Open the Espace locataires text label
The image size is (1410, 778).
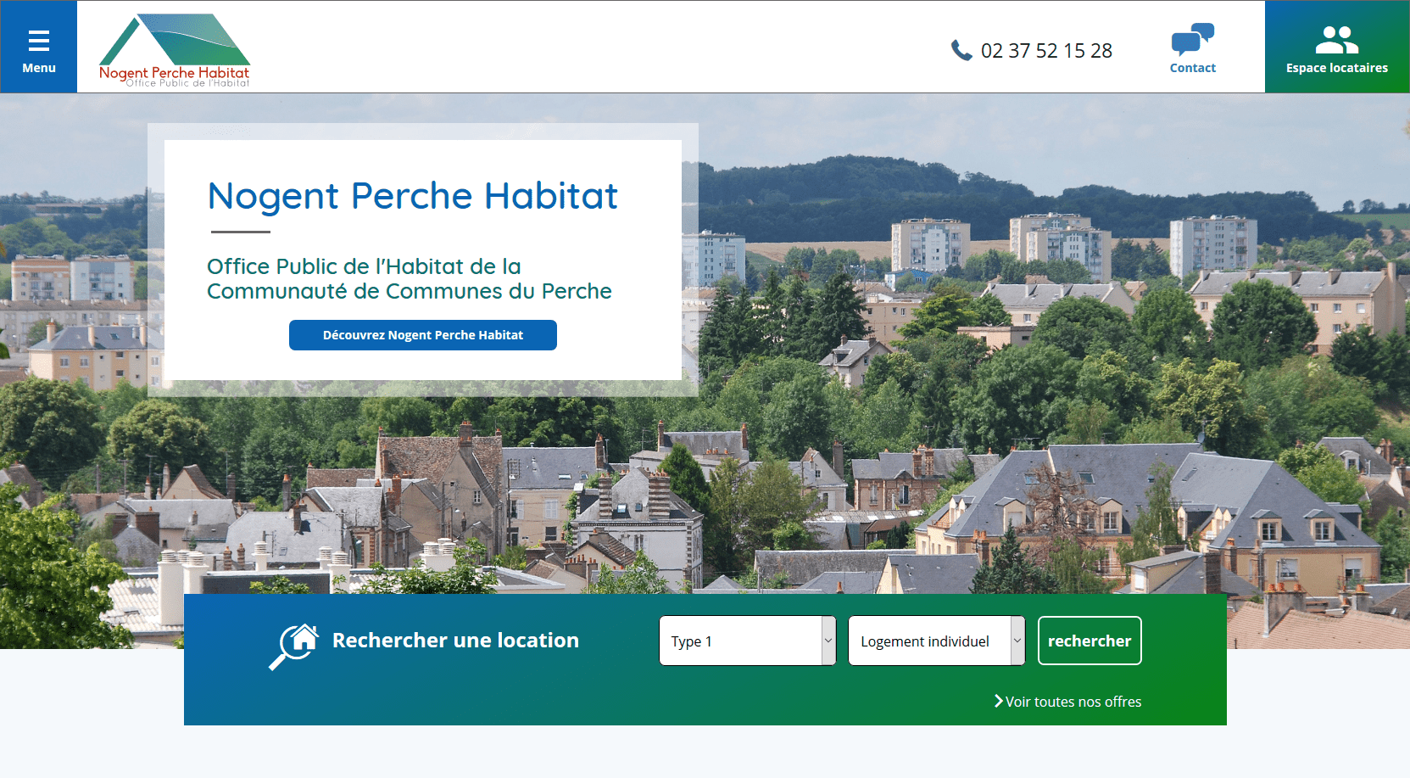tap(1336, 68)
